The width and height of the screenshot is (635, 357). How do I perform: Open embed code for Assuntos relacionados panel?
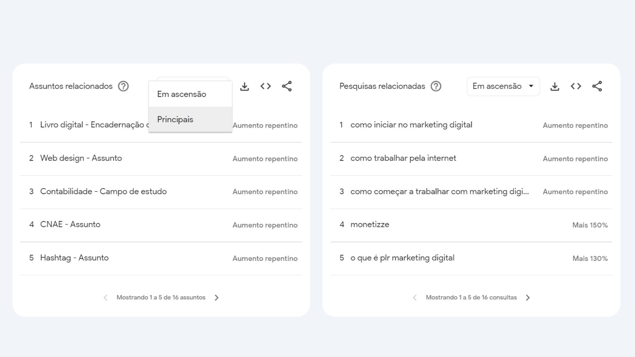pyautogui.click(x=266, y=86)
